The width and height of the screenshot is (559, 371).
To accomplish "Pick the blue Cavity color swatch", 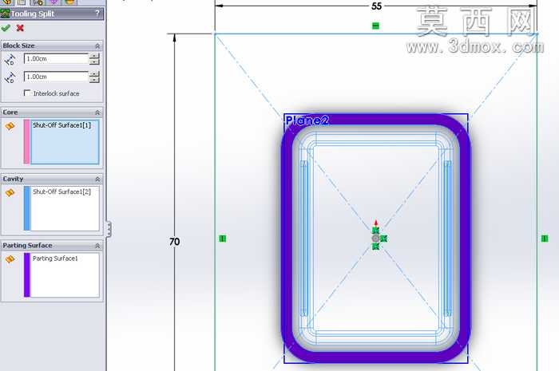I will (26, 208).
